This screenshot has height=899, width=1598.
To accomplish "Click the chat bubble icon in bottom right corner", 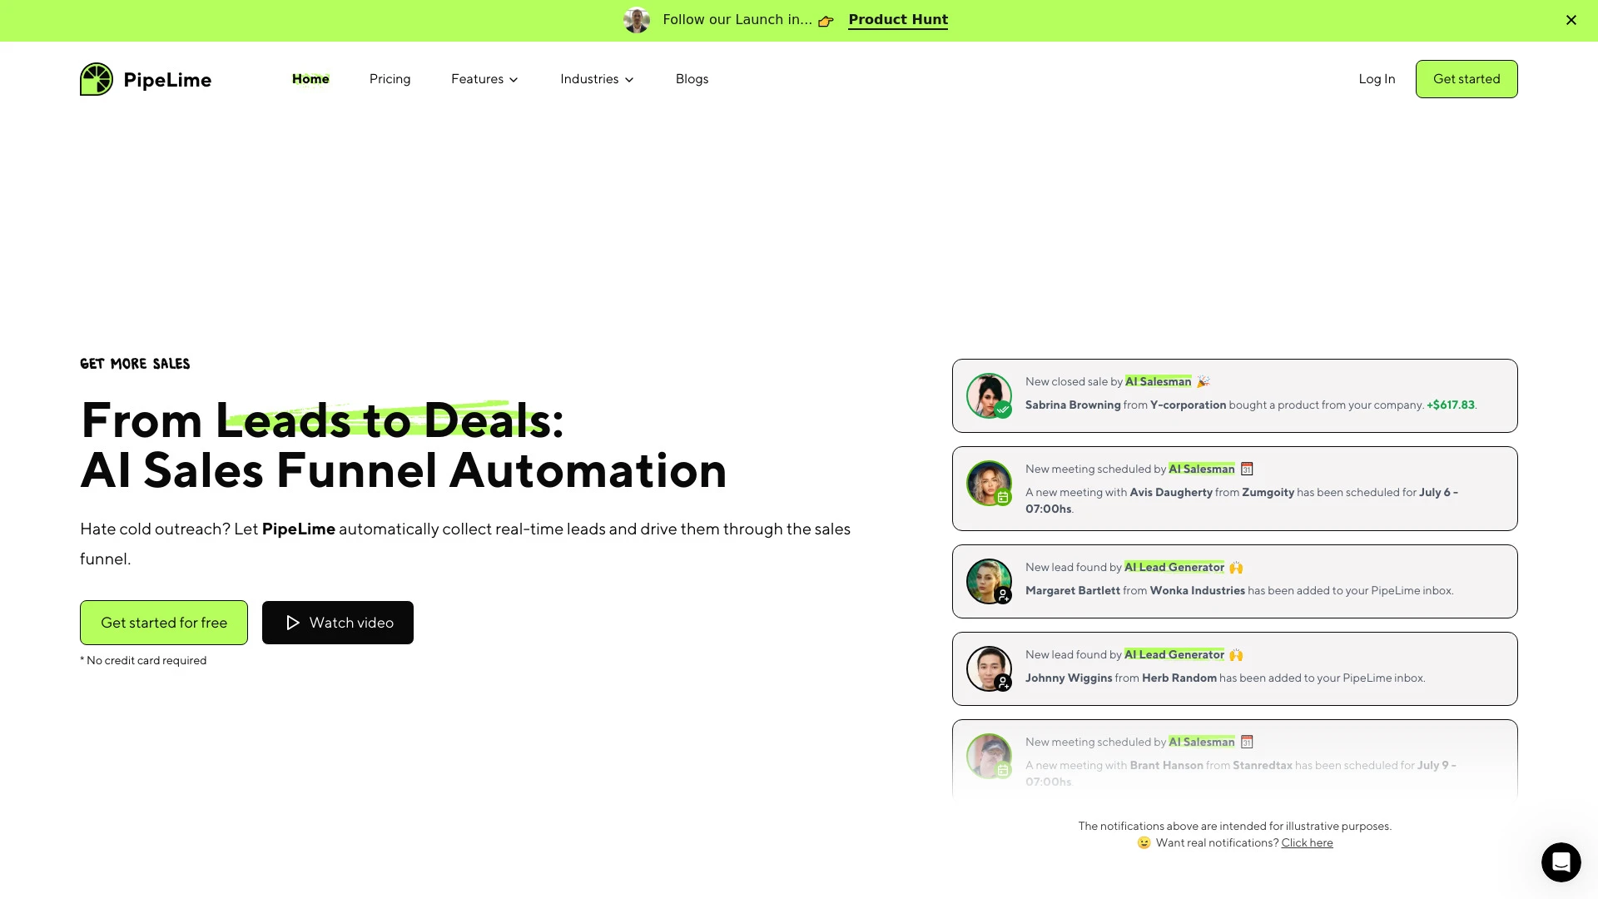I will point(1561,862).
